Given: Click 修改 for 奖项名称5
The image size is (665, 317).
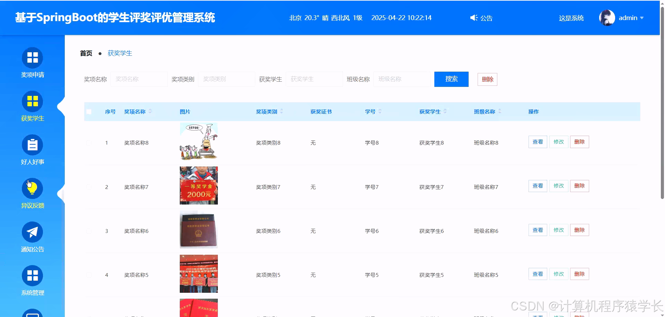Looking at the screenshot, I should coord(559,274).
